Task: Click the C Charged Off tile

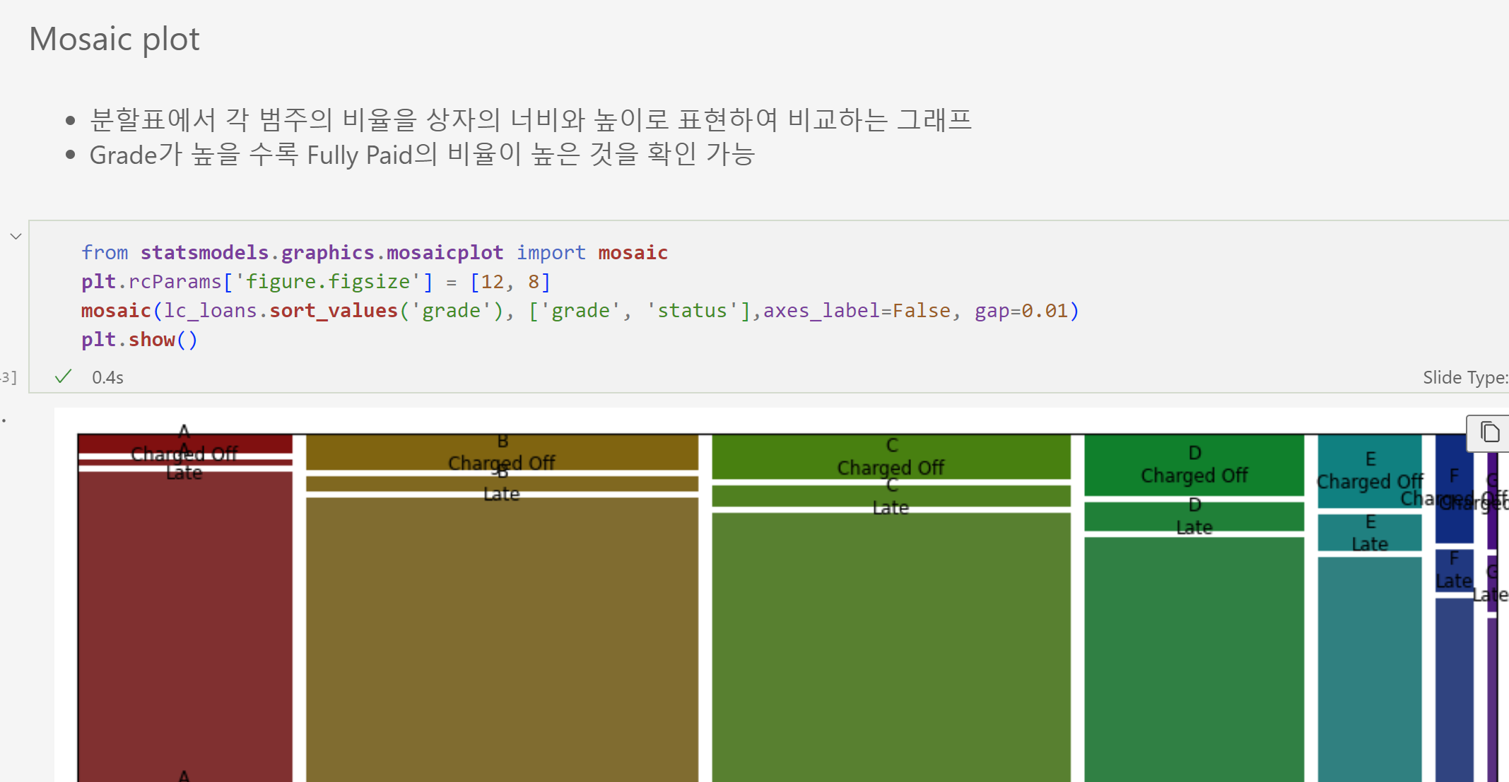Action: pos(891,456)
